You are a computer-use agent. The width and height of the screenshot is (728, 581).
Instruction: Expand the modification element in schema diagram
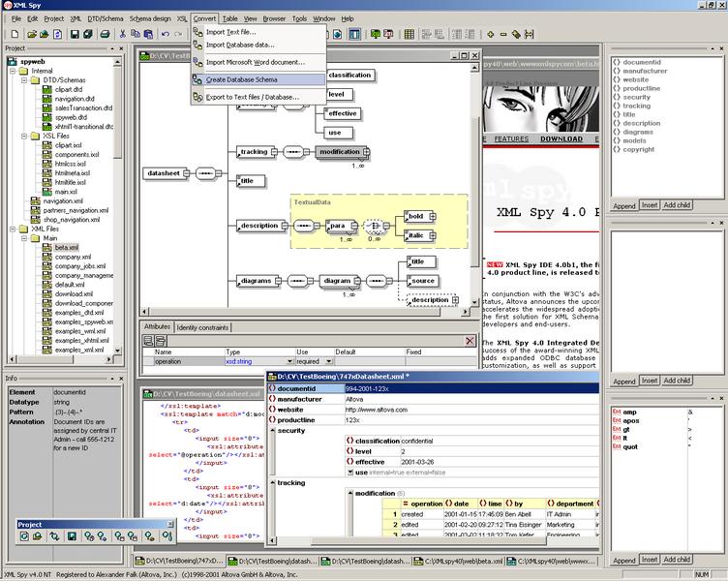coord(366,152)
